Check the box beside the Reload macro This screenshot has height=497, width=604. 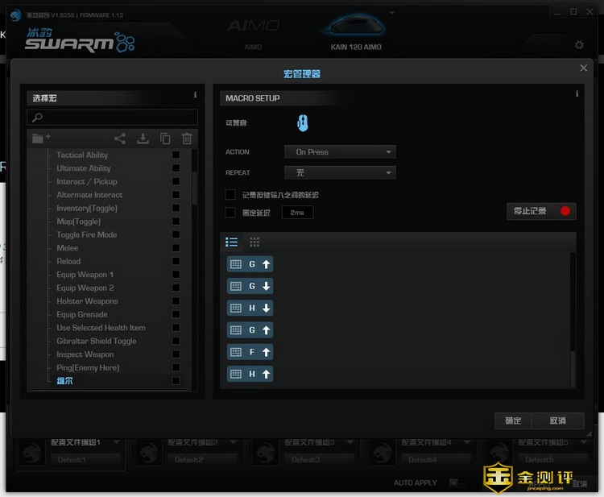point(176,262)
